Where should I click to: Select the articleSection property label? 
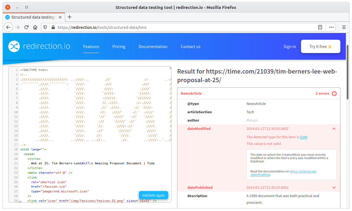200,112
